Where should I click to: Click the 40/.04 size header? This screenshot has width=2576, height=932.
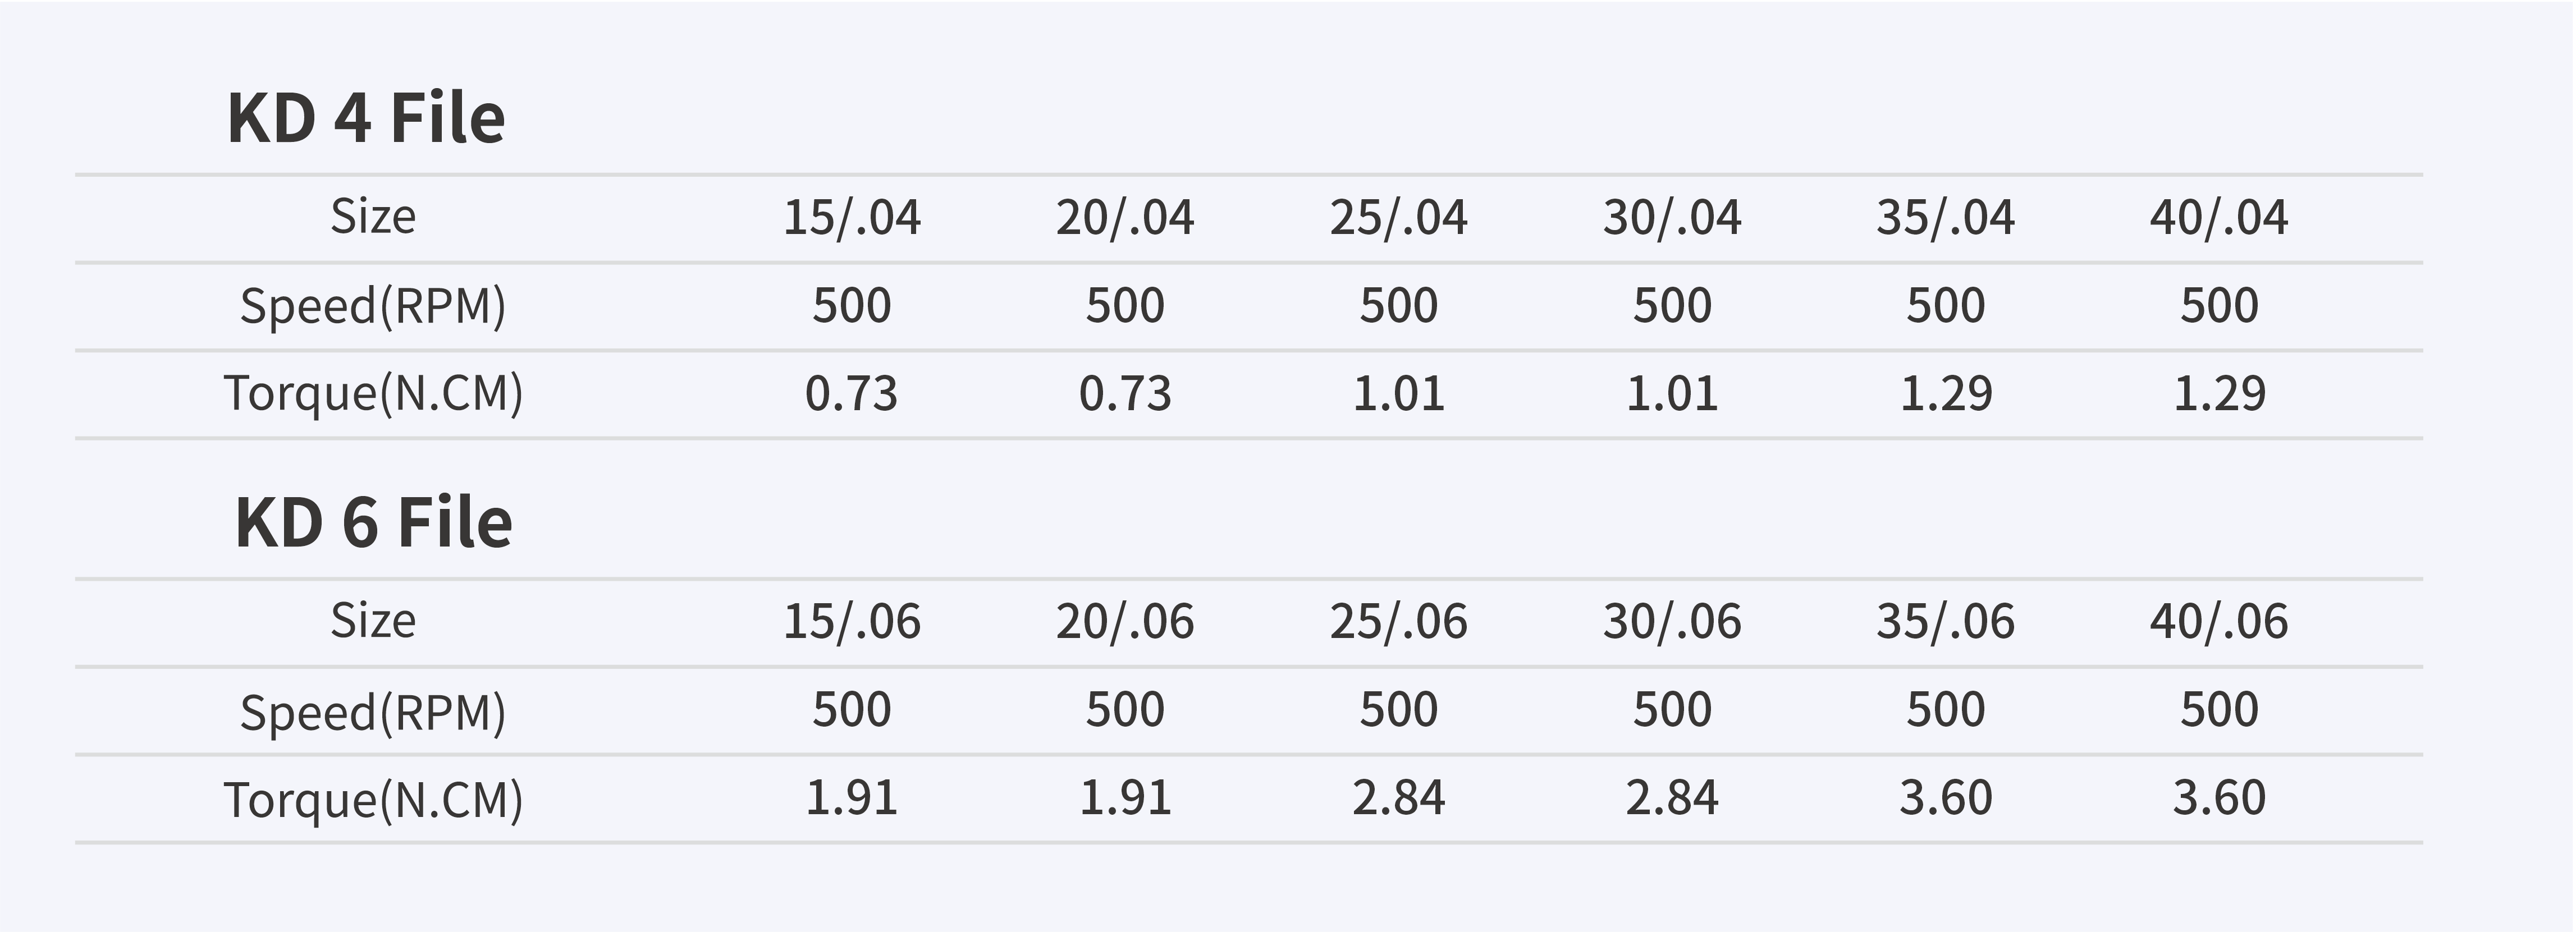pyautogui.click(x=2219, y=218)
